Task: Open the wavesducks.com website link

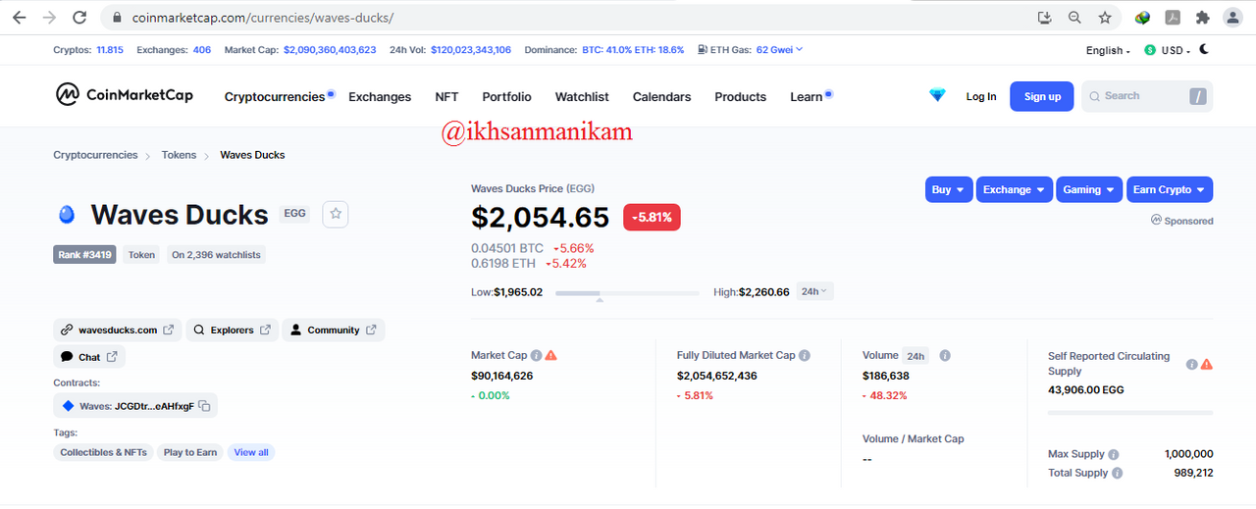Action: [x=118, y=330]
